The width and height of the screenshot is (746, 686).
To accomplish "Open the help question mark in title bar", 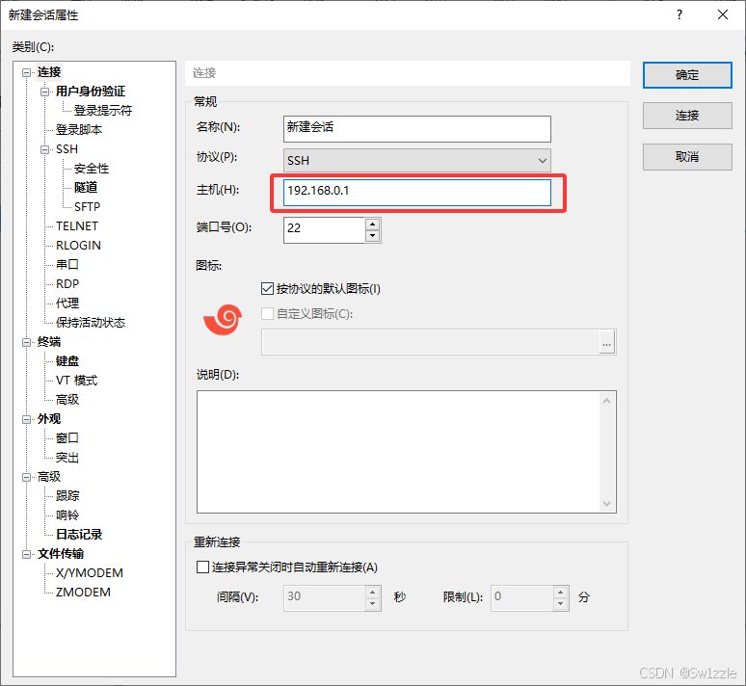I will pos(679,14).
